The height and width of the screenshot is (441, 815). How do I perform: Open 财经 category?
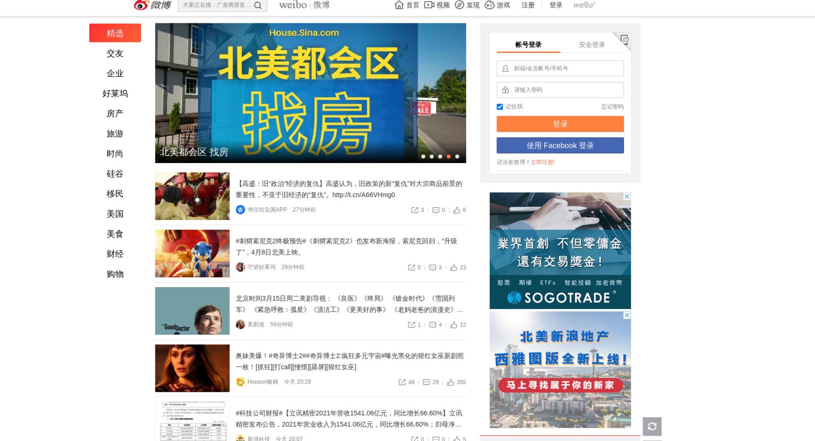115,254
